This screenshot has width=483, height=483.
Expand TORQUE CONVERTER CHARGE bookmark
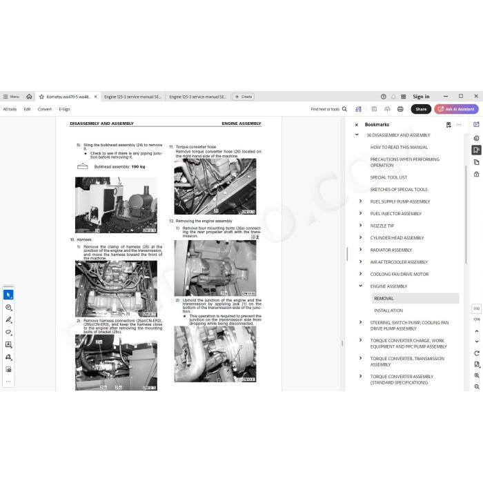tap(360, 340)
